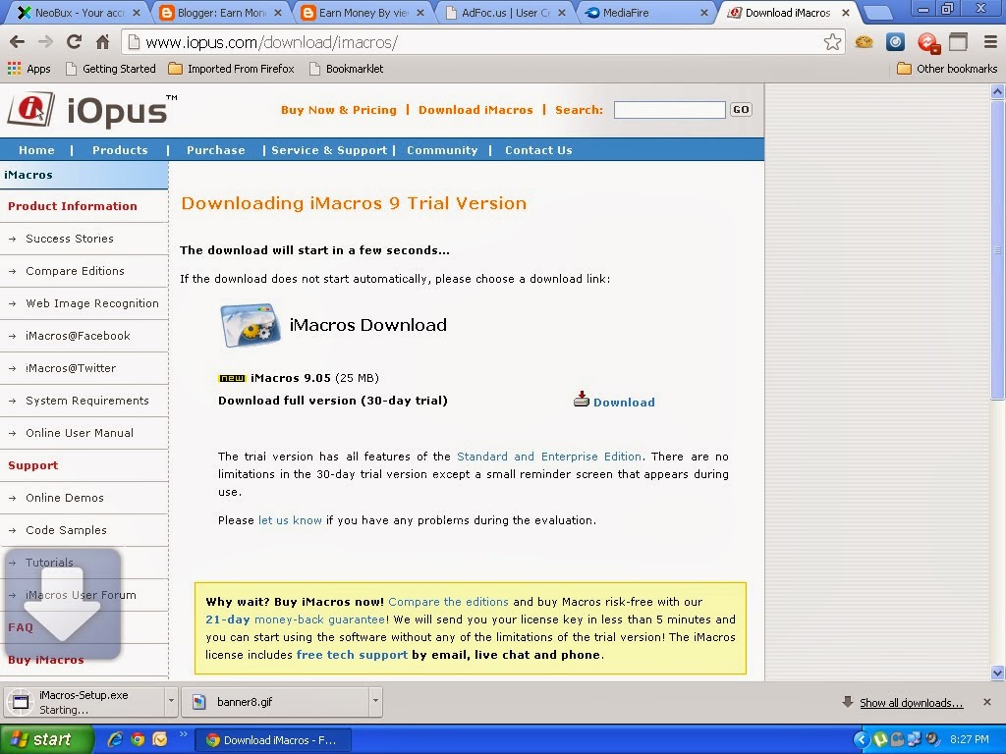Click 21-day money-back guarantee link
Screen dimensions: 1006x754
[x=295, y=619]
